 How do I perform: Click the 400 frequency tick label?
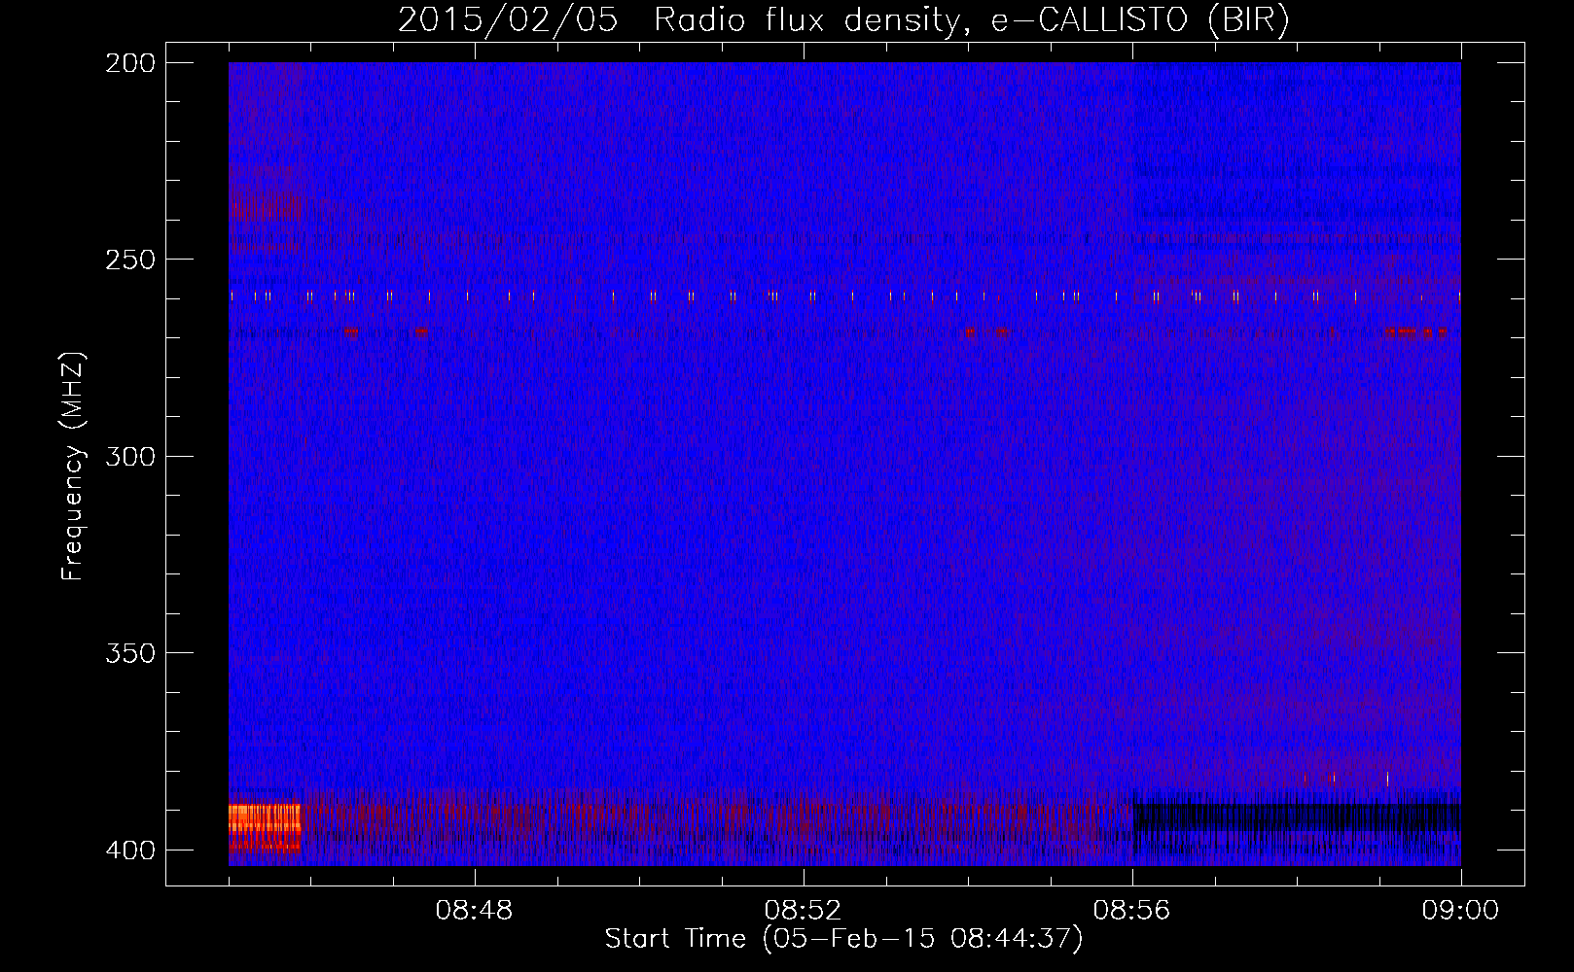click(x=130, y=850)
